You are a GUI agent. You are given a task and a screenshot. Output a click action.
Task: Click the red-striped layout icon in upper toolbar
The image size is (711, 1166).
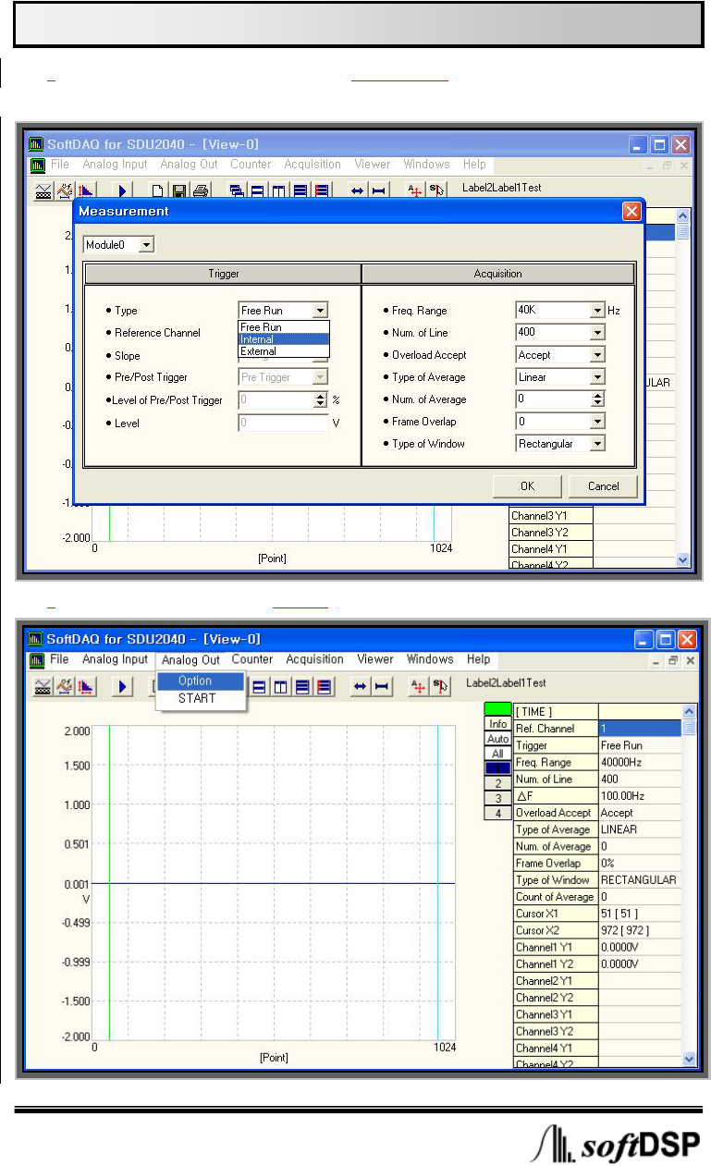[x=322, y=190]
